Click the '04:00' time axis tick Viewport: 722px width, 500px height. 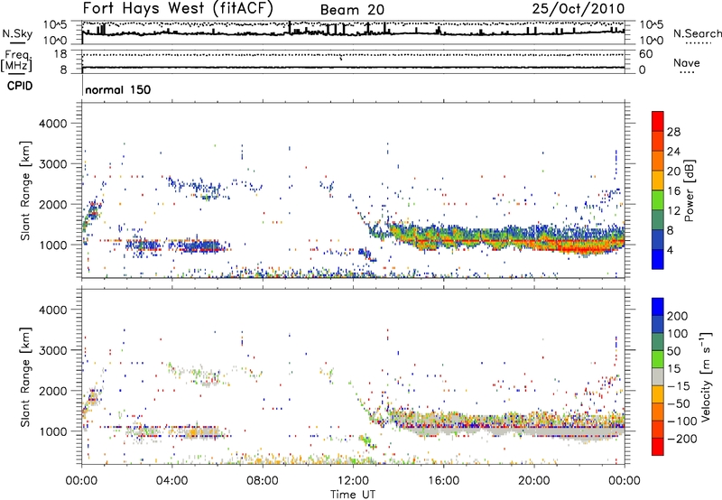tap(171, 481)
